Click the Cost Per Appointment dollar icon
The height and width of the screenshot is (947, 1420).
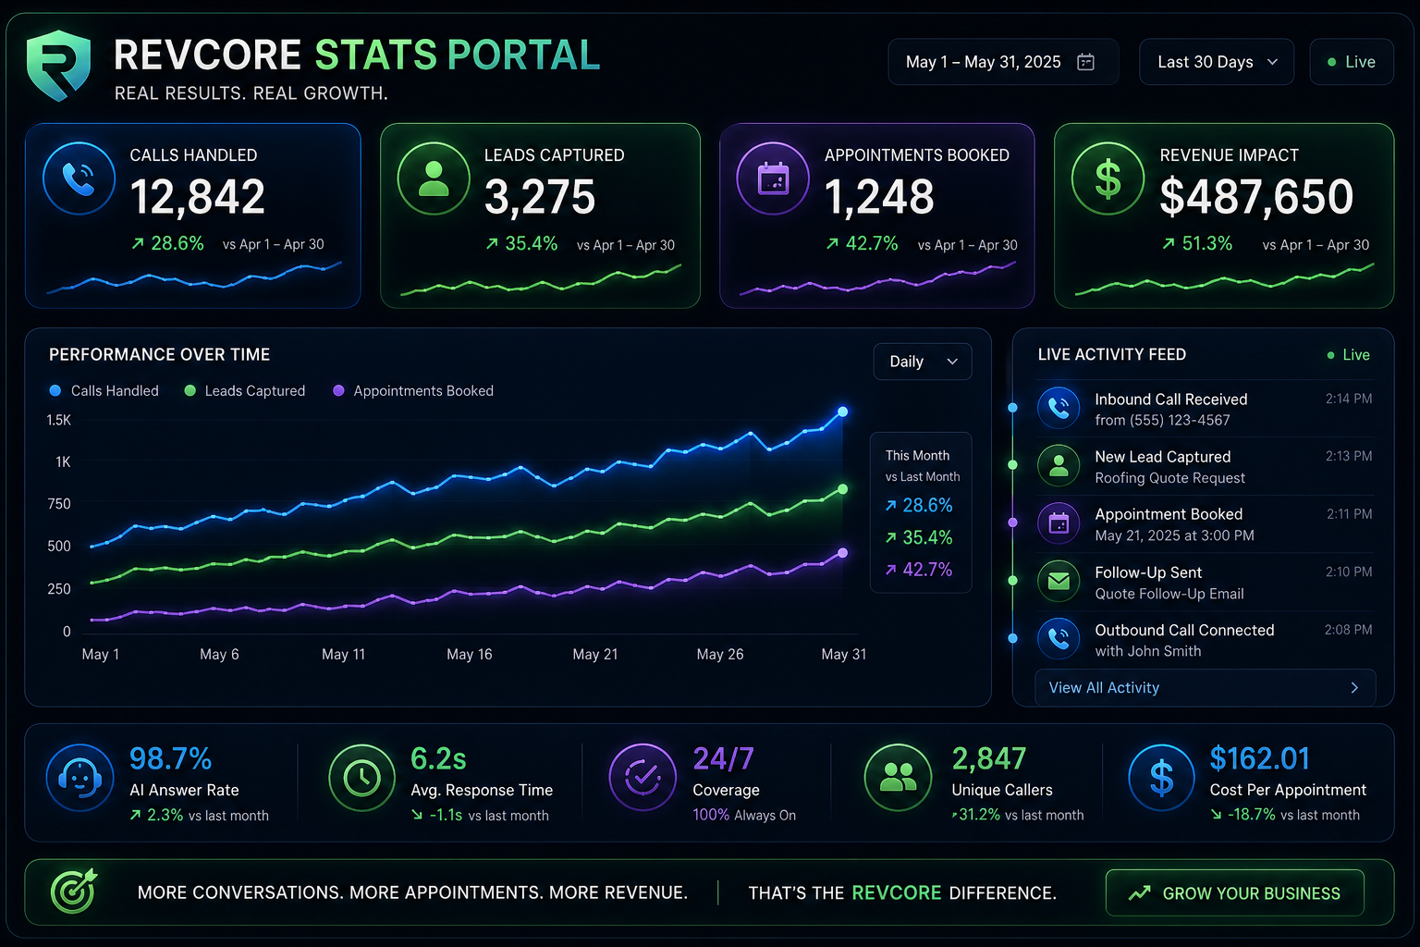pos(1162,778)
